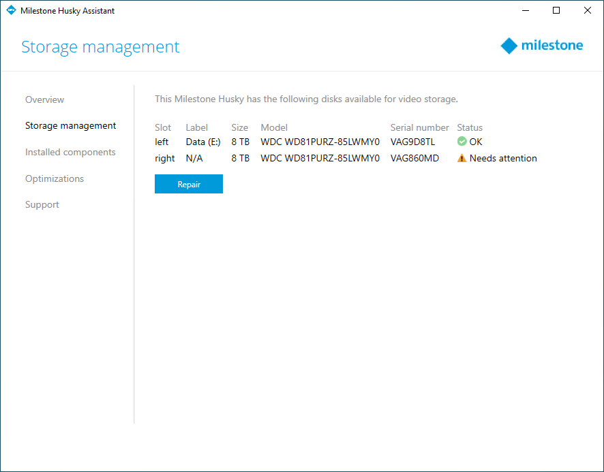Click the Status column header
The height and width of the screenshot is (472, 604).
[x=470, y=128]
